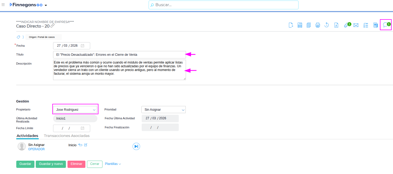Viewport: 393px width, 174px height.
Task: Click the edit icon next to Inicio
Action: 86,145
